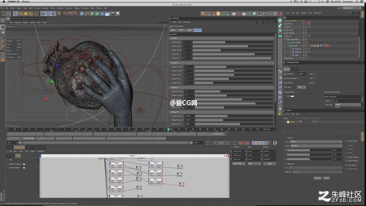Image resolution: width=366 pixels, height=206 pixels.
Task: Add a camera object
Action: (x=113, y=14)
